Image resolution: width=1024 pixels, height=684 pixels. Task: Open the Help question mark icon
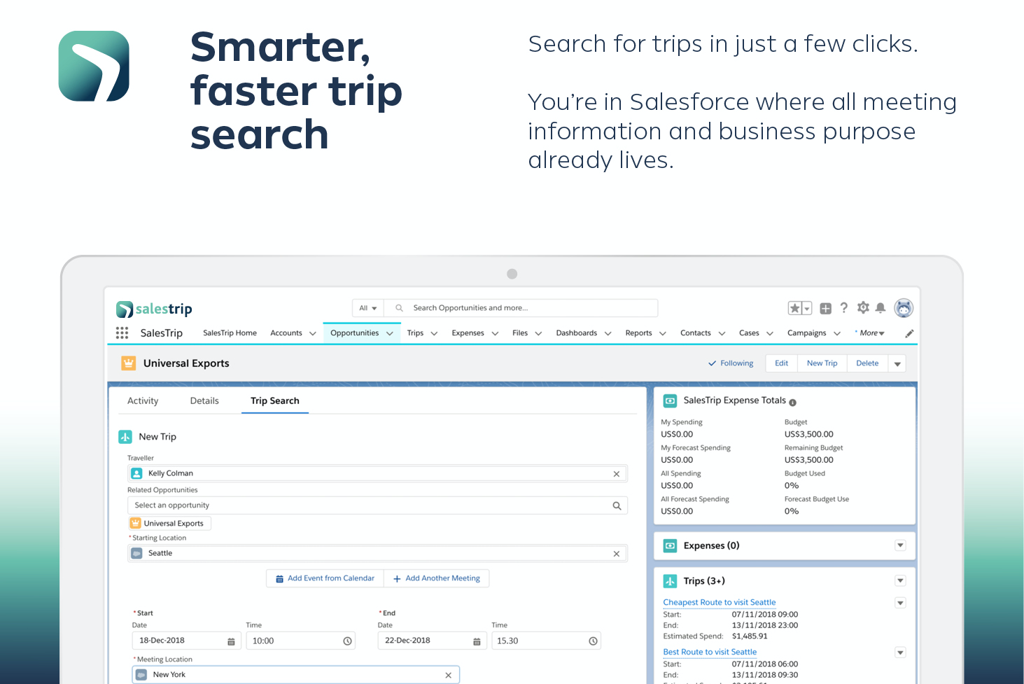(x=844, y=308)
